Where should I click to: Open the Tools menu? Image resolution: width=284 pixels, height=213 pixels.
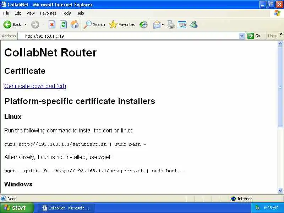coord(66,13)
